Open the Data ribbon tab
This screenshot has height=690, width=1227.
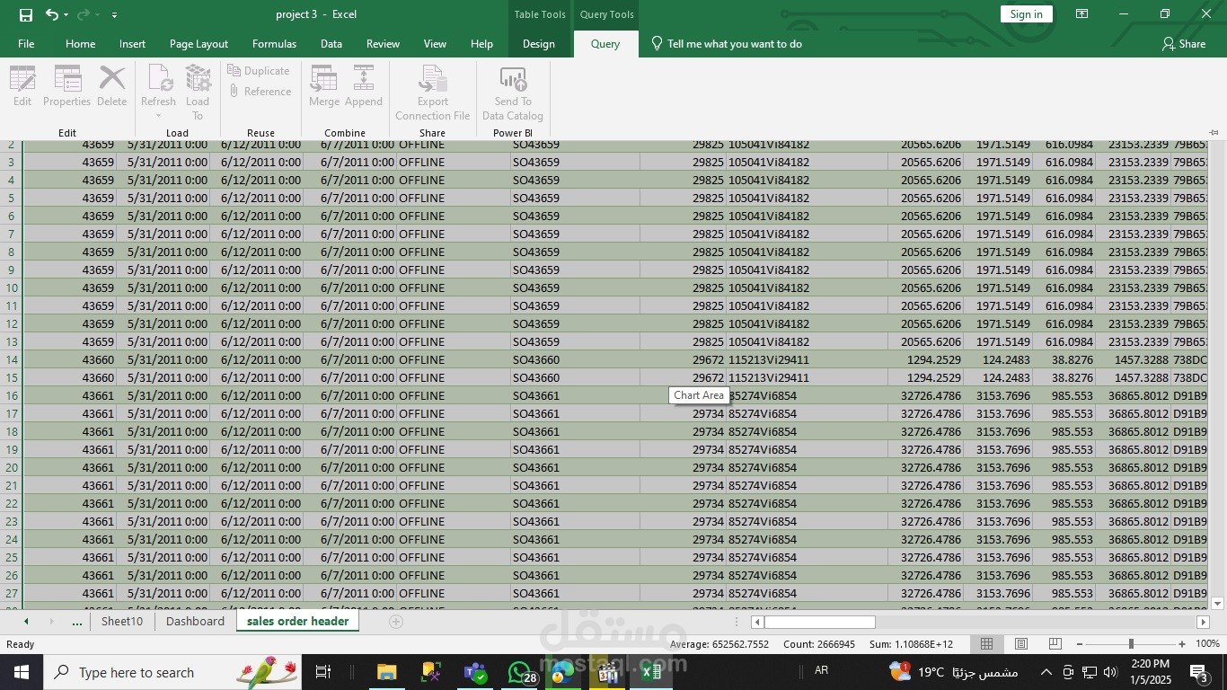click(x=331, y=43)
